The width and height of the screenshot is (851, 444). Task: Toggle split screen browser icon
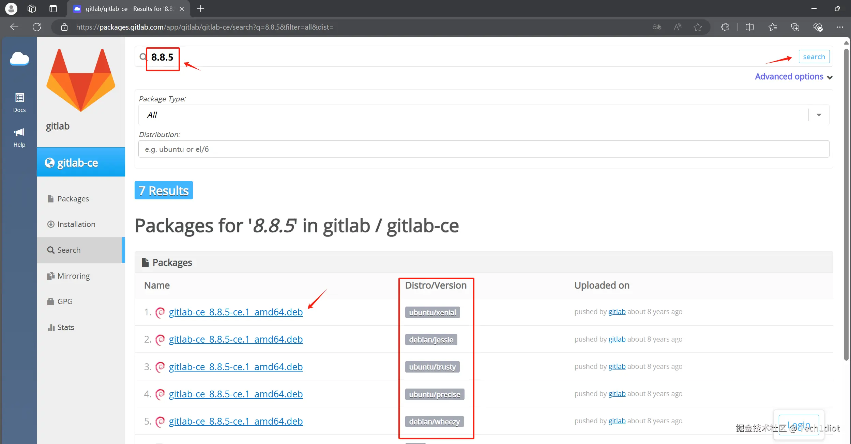click(749, 27)
